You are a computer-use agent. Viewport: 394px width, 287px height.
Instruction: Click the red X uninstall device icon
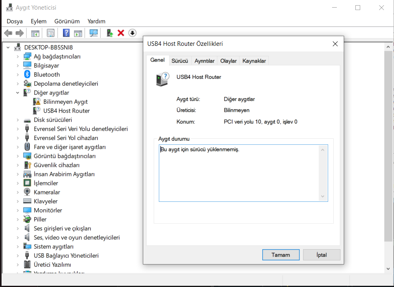tap(121, 33)
